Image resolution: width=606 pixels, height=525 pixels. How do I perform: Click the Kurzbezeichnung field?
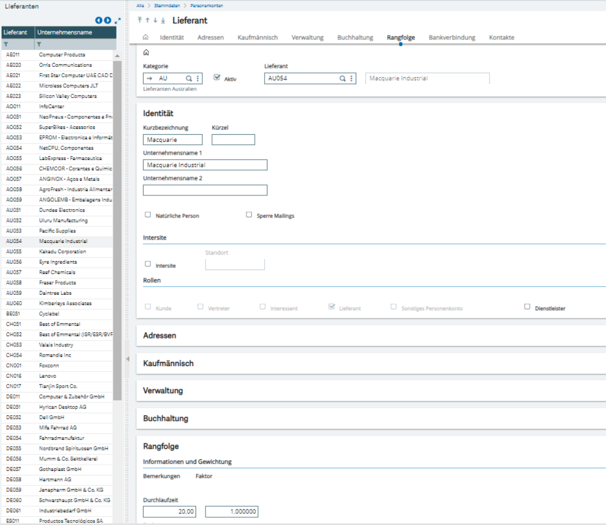coord(172,140)
